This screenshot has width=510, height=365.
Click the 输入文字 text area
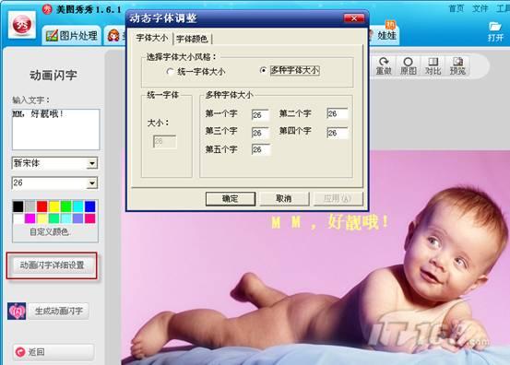click(x=56, y=129)
